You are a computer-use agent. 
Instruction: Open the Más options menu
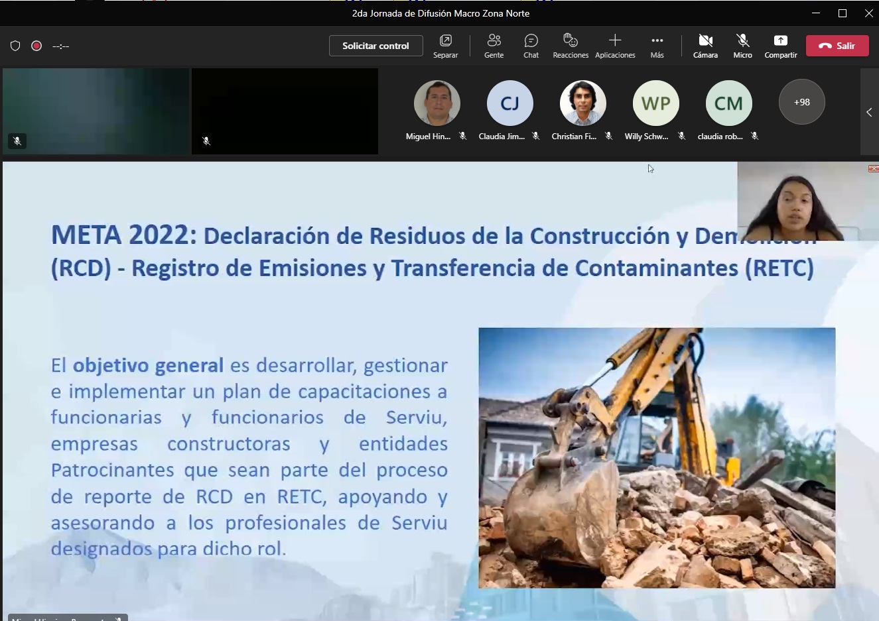(657, 46)
